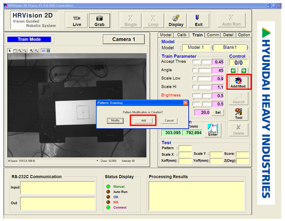
Task: Start Live camera view
Action: [77, 20]
